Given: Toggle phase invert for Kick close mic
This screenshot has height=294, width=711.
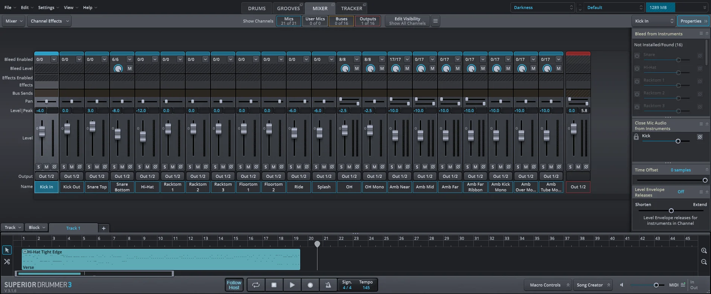Looking at the screenshot, I should (700, 137).
